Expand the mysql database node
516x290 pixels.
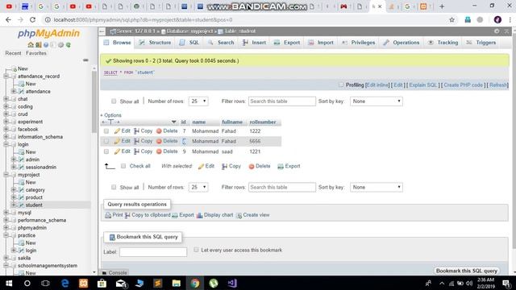tap(6, 213)
